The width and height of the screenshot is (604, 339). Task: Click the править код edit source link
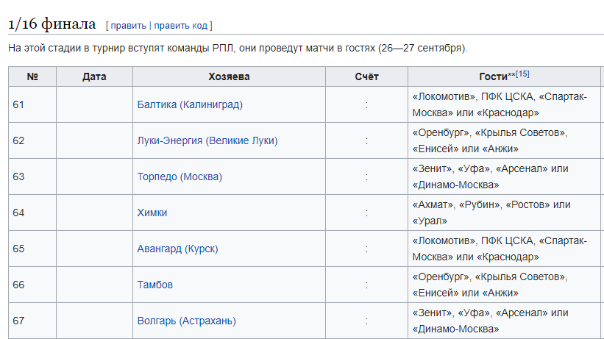pos(181,26)
